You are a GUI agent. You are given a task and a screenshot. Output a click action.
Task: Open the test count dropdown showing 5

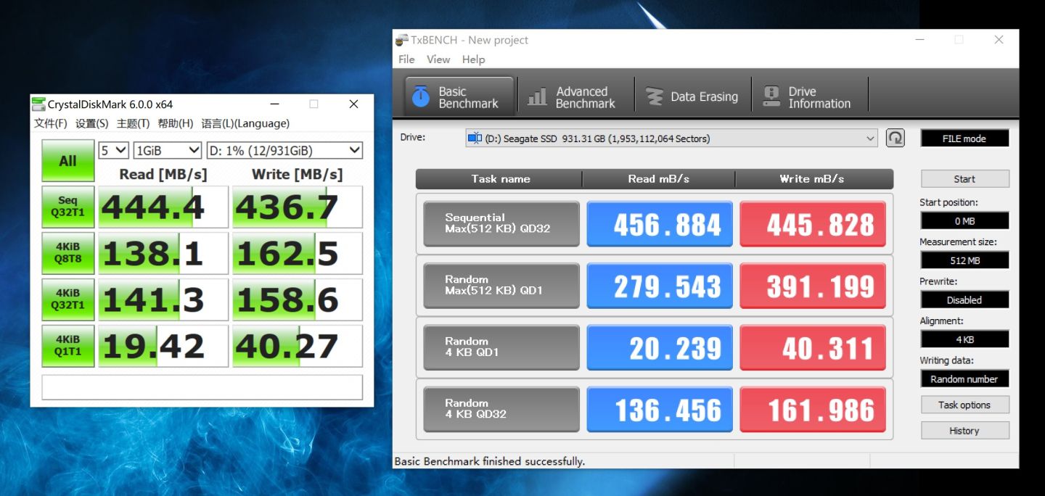(113, 150)
